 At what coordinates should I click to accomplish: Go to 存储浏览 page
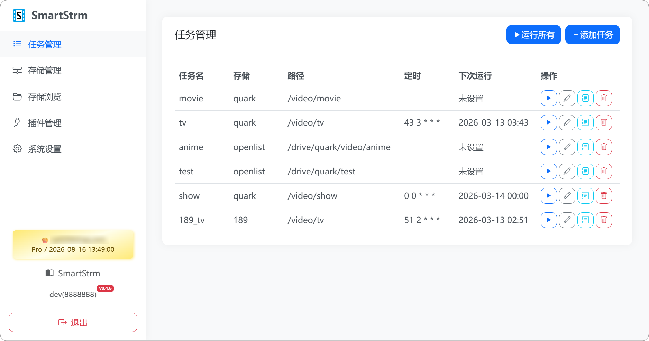(45, 97)
